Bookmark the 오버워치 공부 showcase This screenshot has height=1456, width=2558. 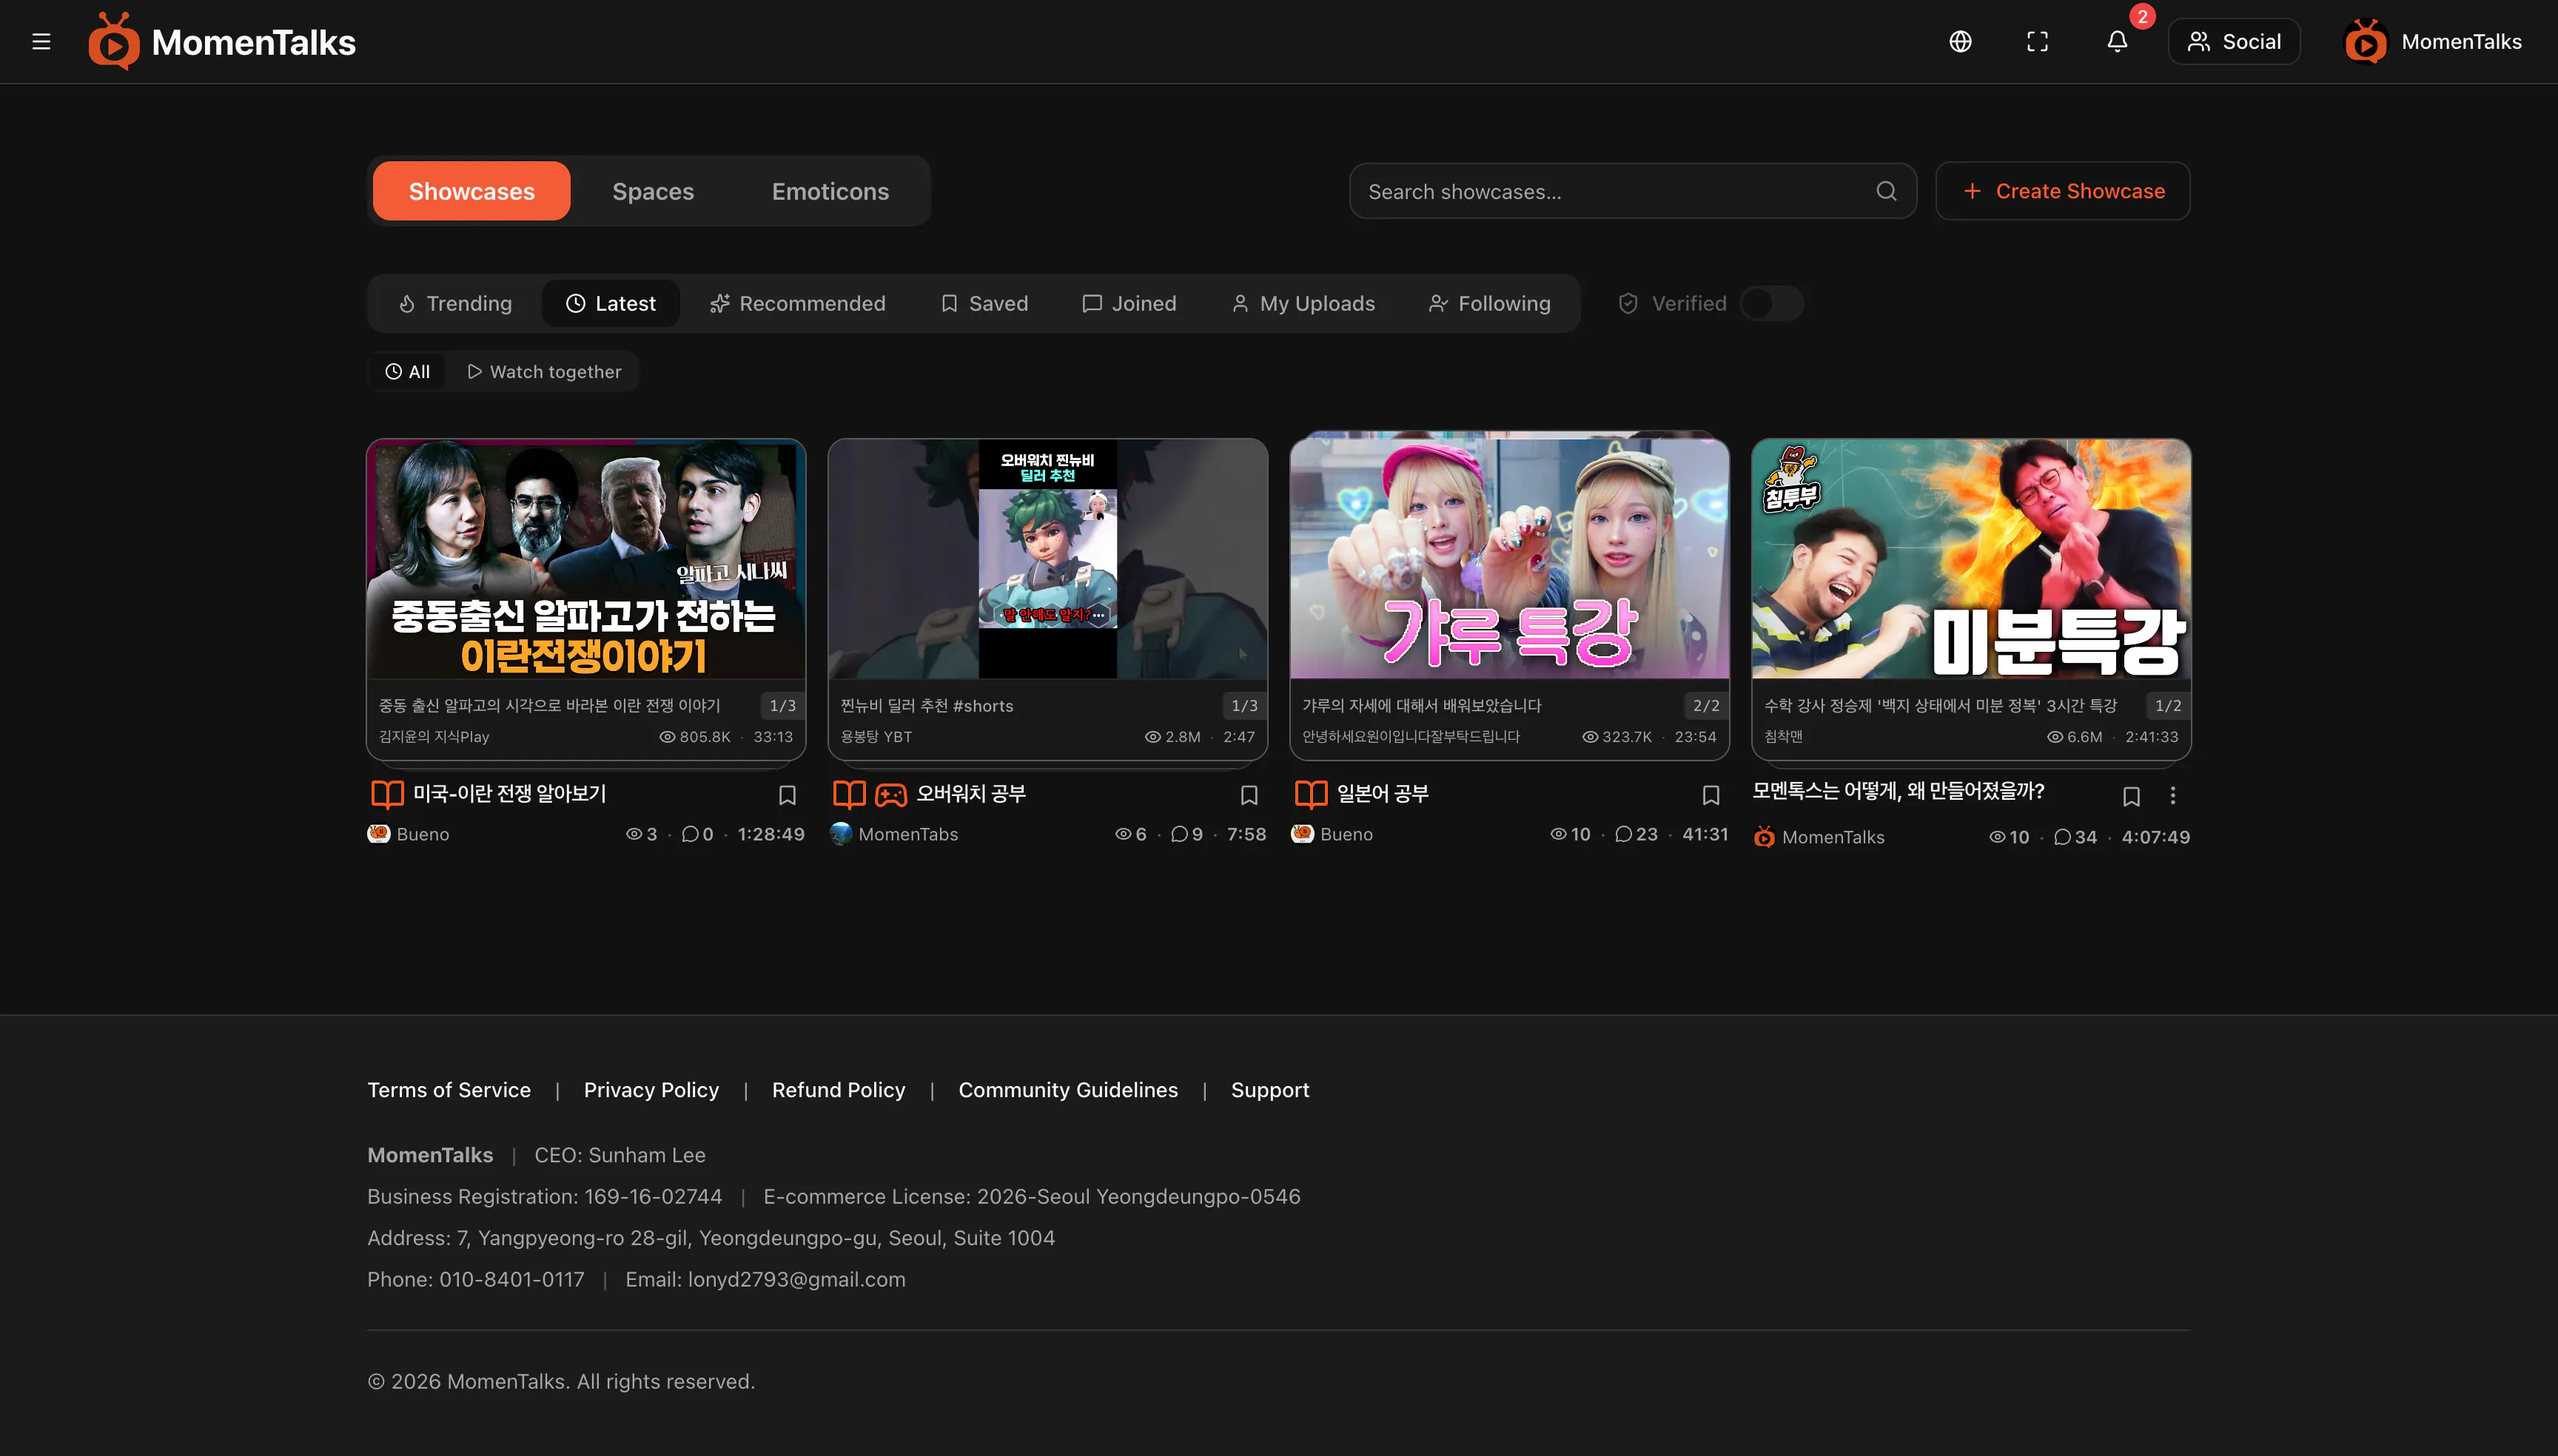(1249, 795)
